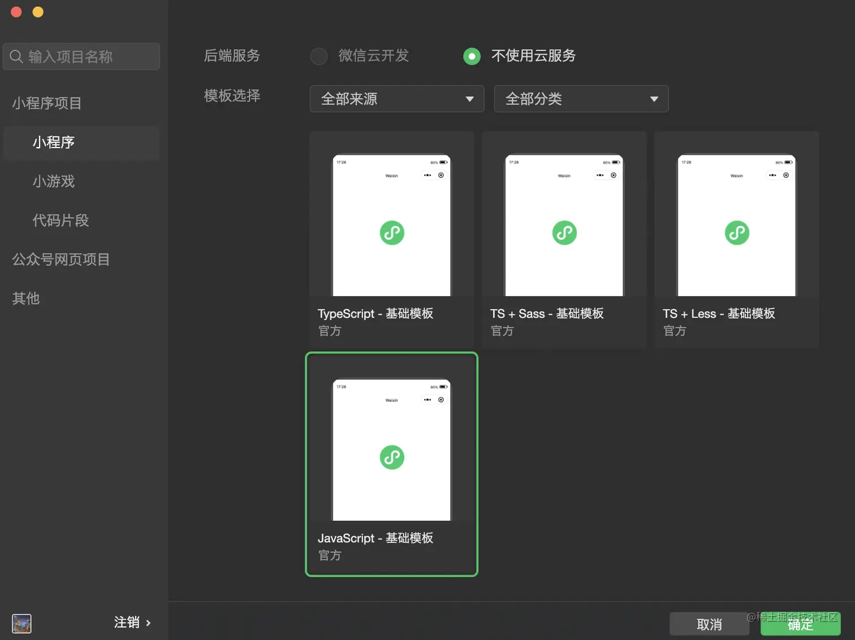Click the TS + Less - 基础模板 title text
The width and height of the screenshot is (855, 640).
719,314
